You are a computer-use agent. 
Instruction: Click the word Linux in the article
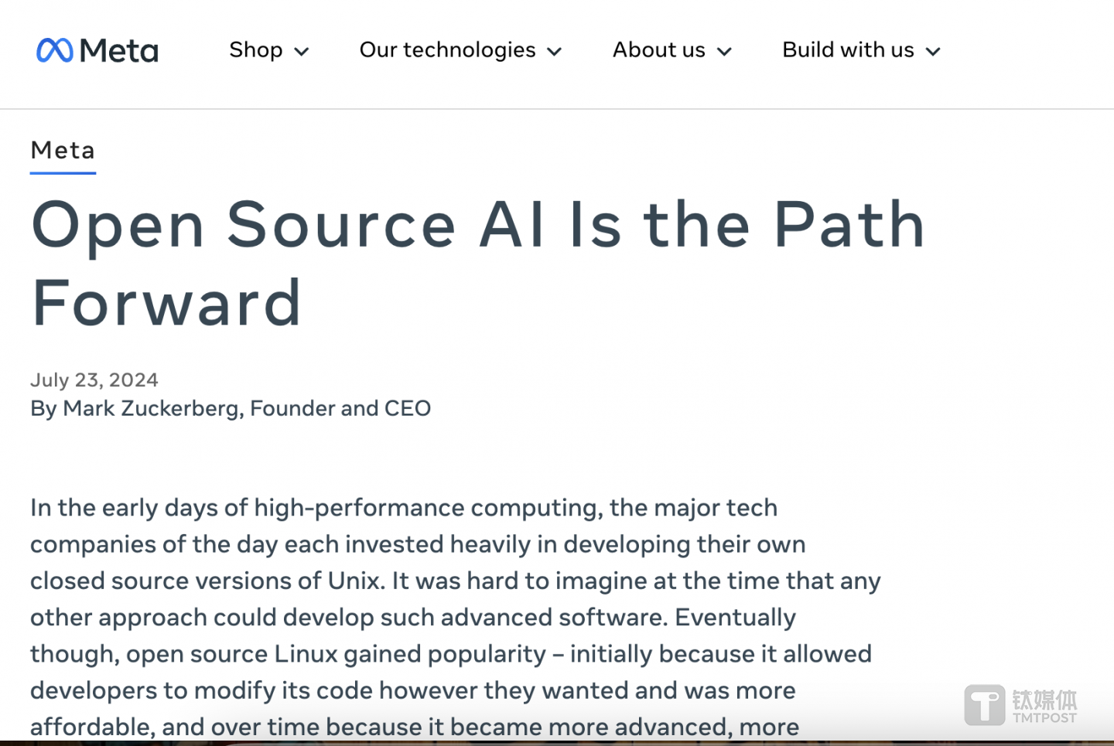tap(306, 654)
